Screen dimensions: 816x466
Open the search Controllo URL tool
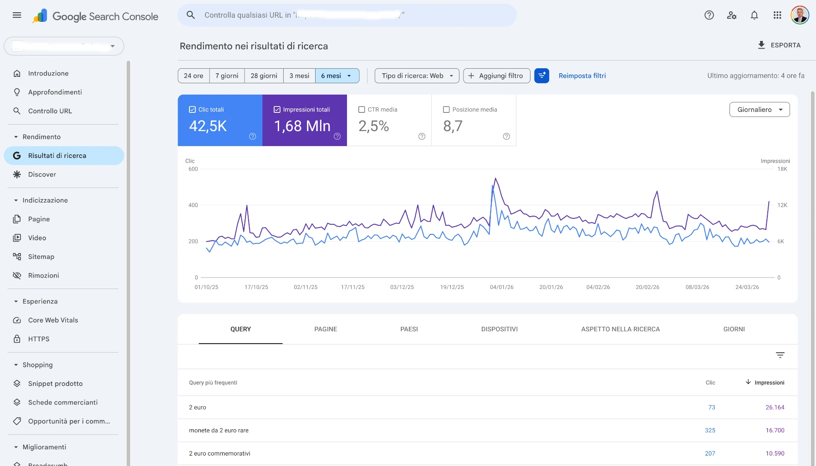pos(50,111)
